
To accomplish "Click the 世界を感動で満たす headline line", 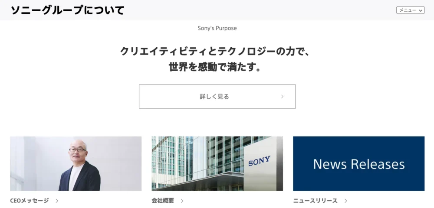I will [x=215, y=67].
